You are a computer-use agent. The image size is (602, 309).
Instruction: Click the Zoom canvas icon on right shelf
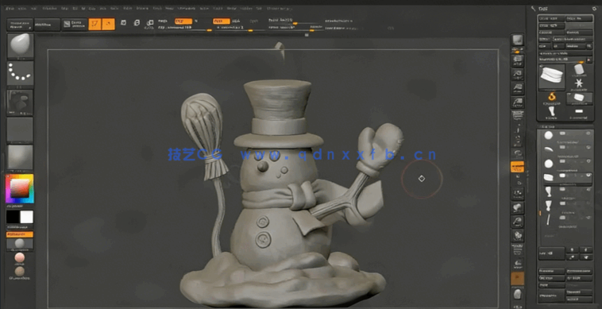pos(518,75)
